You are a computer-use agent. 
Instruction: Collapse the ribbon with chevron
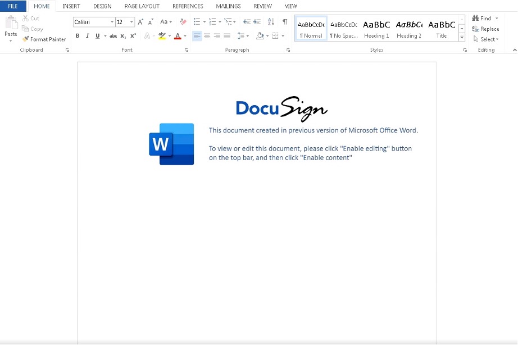(x=515, y=50)
